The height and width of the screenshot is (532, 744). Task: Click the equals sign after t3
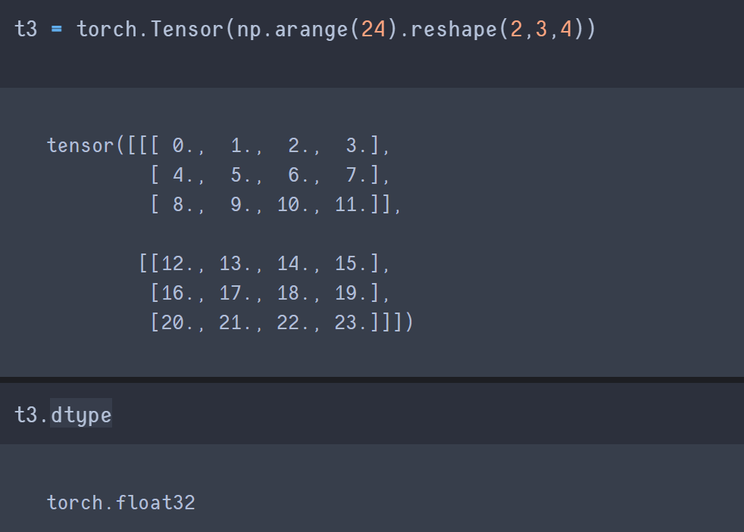pos(57,30)
